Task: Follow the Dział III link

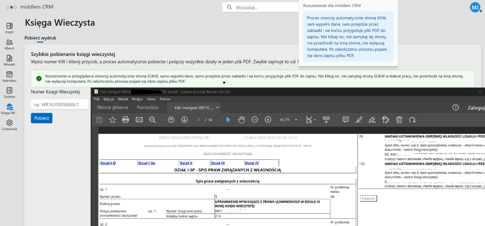Action: tap(218, 163)
